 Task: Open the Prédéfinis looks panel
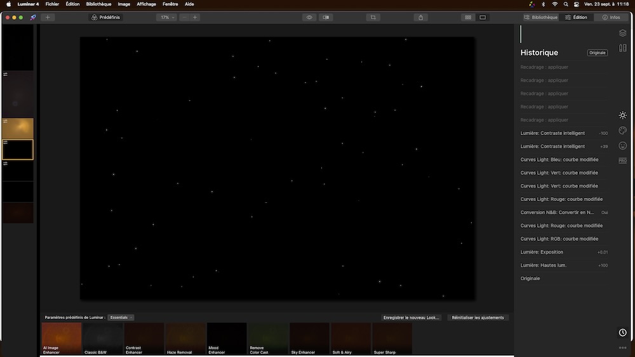tap(105, 17)
